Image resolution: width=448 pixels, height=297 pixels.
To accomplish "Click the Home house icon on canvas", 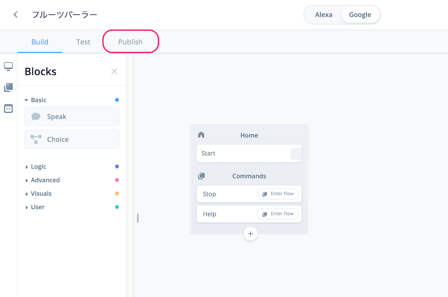I will tap(201, 135).
